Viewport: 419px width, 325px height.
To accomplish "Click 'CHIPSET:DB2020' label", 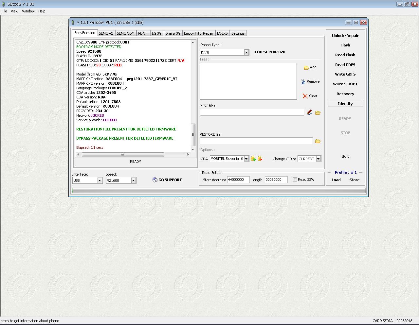I will [270, 52].
